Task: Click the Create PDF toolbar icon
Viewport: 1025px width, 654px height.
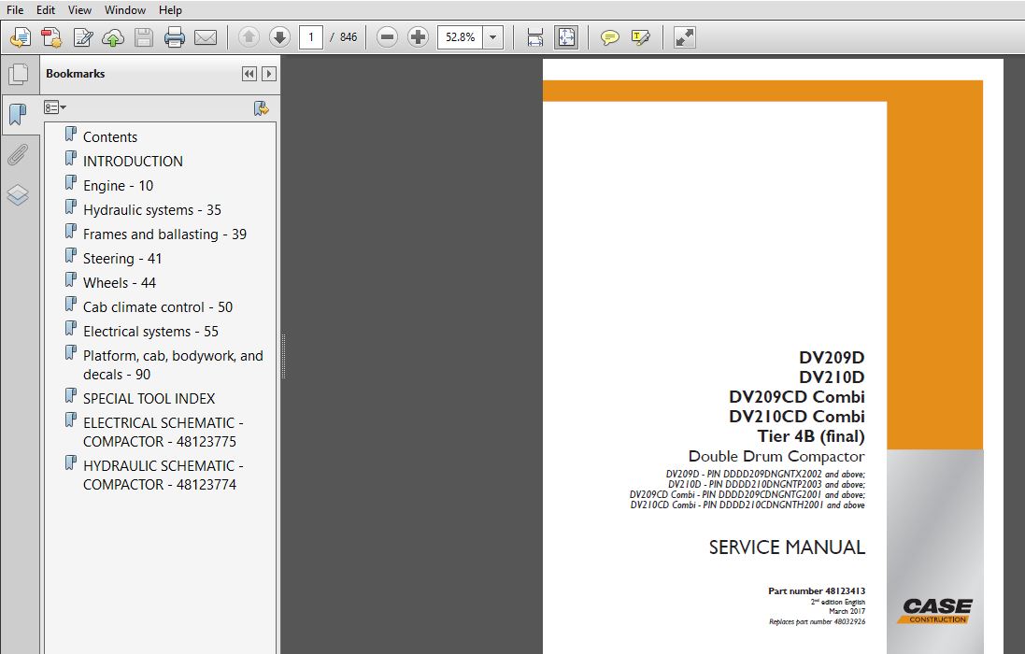Action: pyautogui.click(x=51, y=37)
